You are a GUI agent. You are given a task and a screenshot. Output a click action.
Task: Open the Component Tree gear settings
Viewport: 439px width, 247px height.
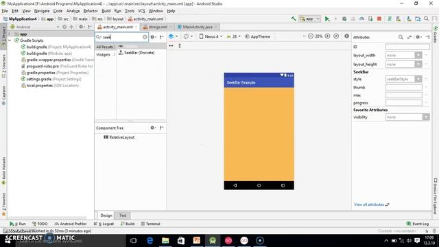tap(153, 128)
